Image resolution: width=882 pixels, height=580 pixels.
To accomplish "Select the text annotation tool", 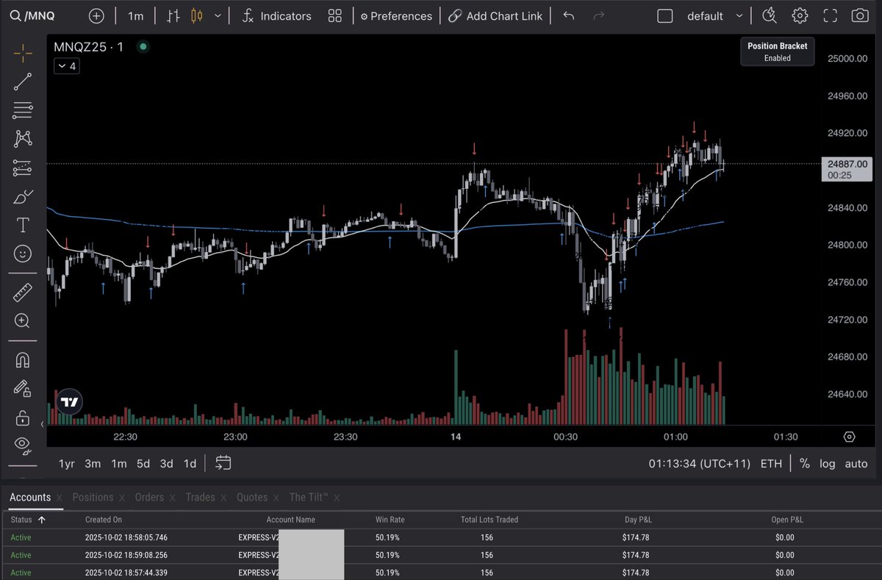I will pos(23,225).
